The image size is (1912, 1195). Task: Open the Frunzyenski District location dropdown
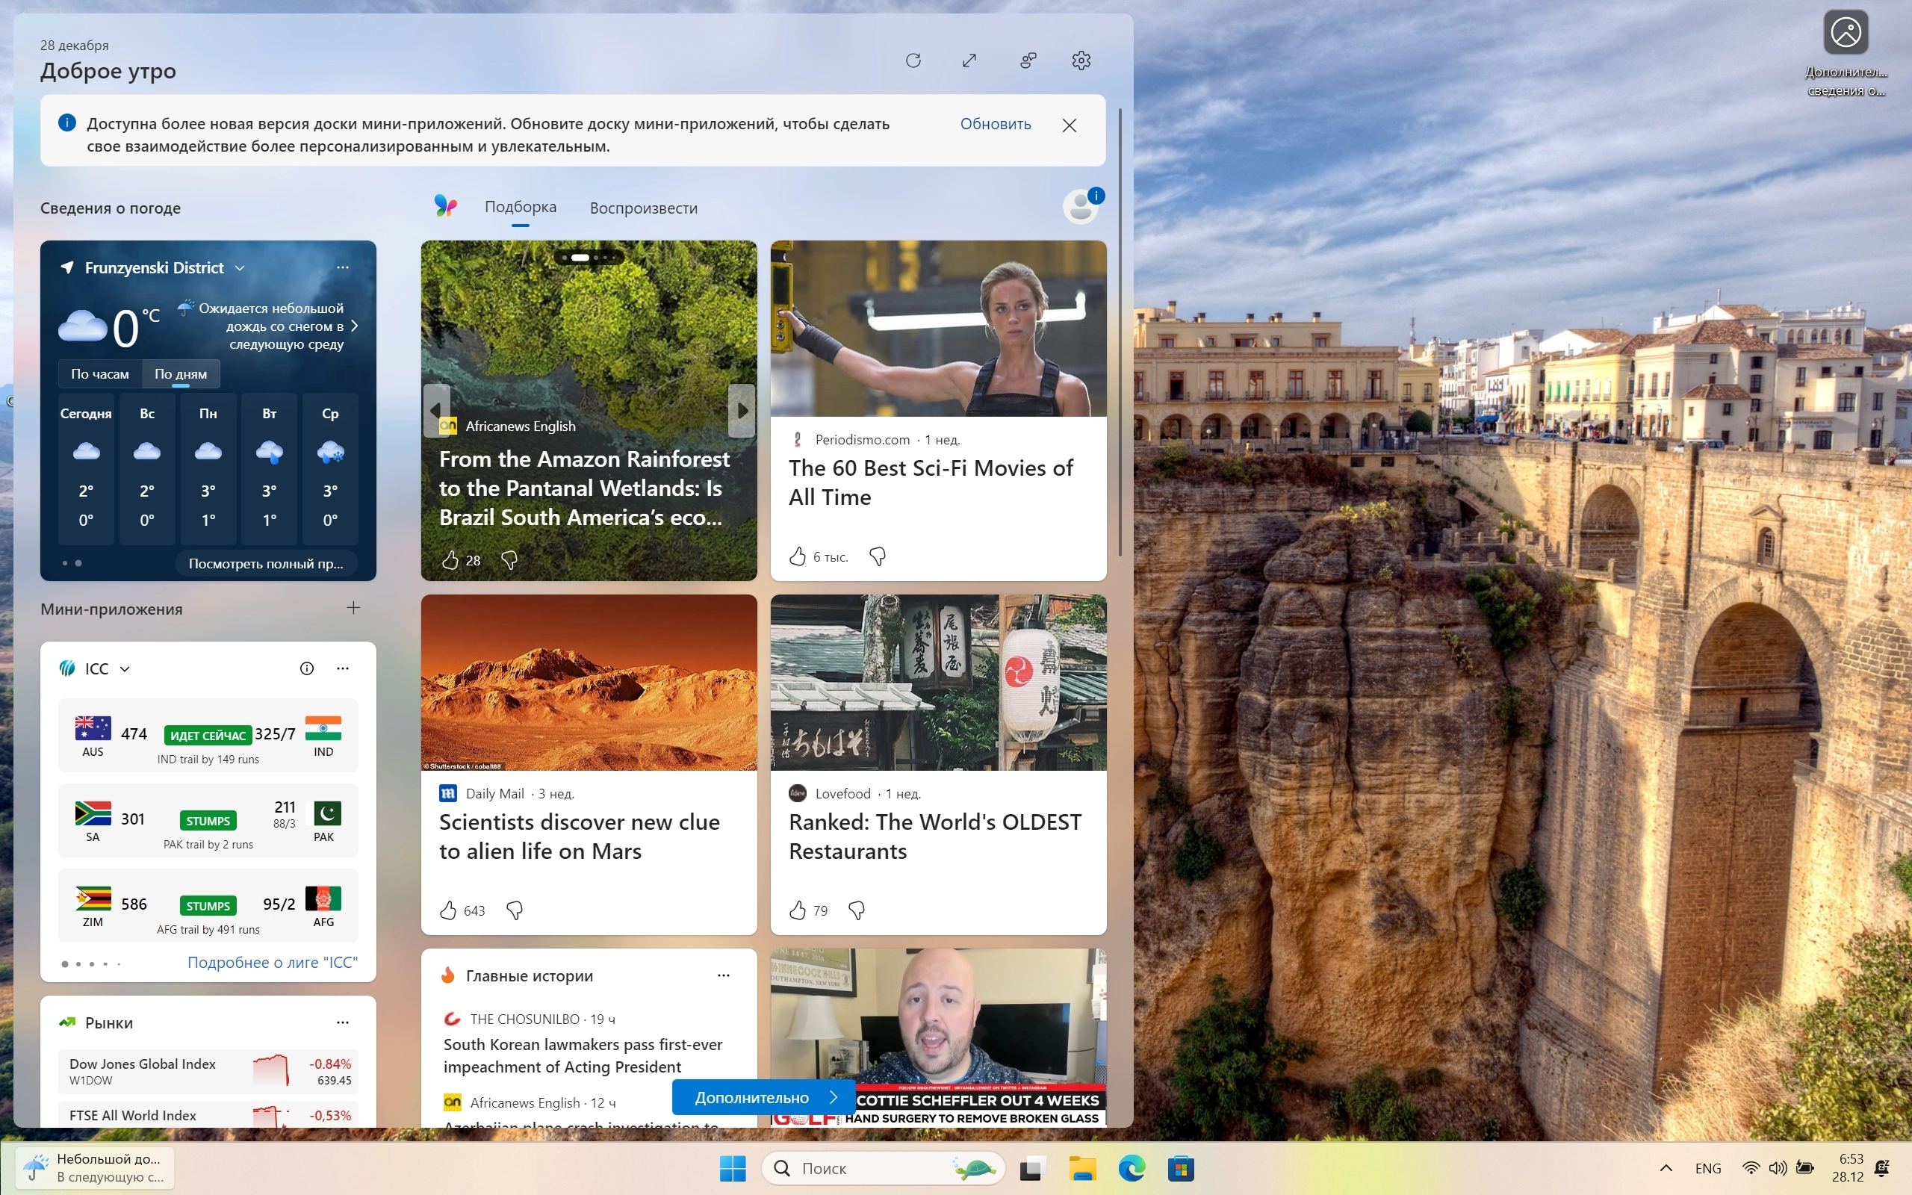coord(240,268)
